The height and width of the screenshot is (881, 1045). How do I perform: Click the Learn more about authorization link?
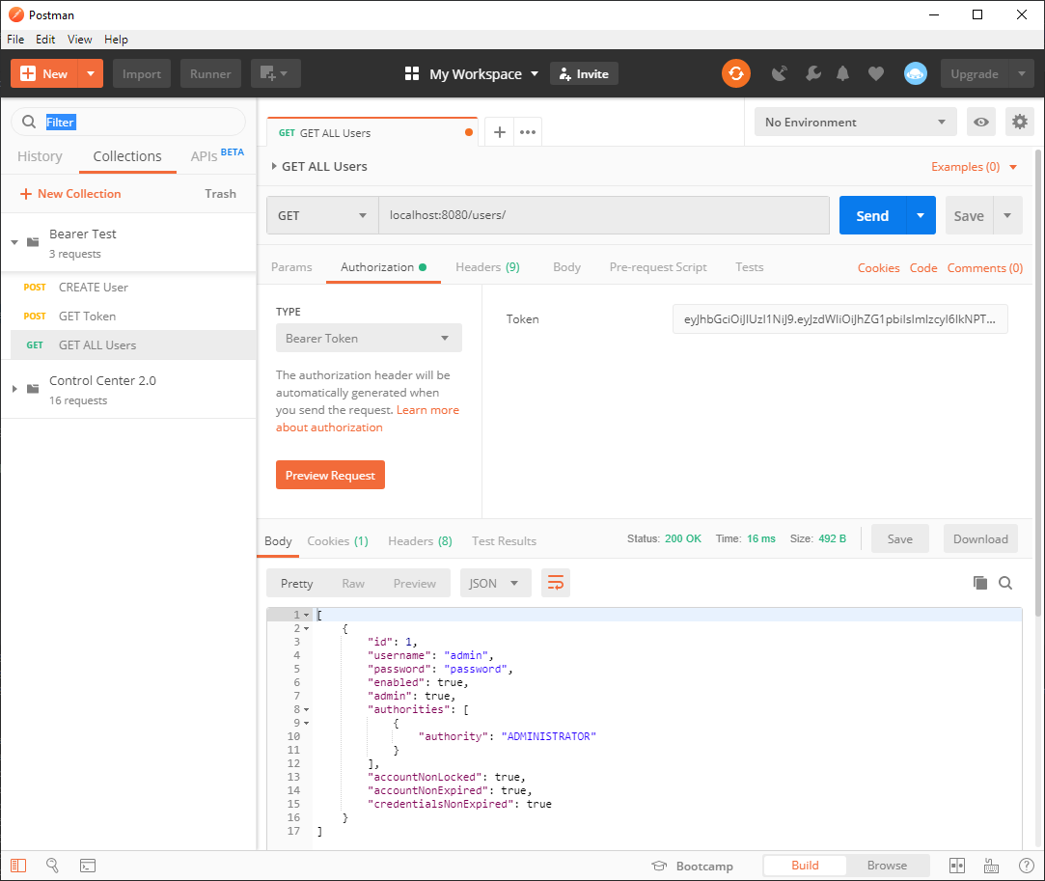coord(426,410)
